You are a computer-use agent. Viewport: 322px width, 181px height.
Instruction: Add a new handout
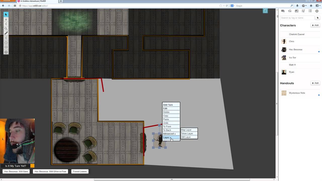tap(315, 83)
